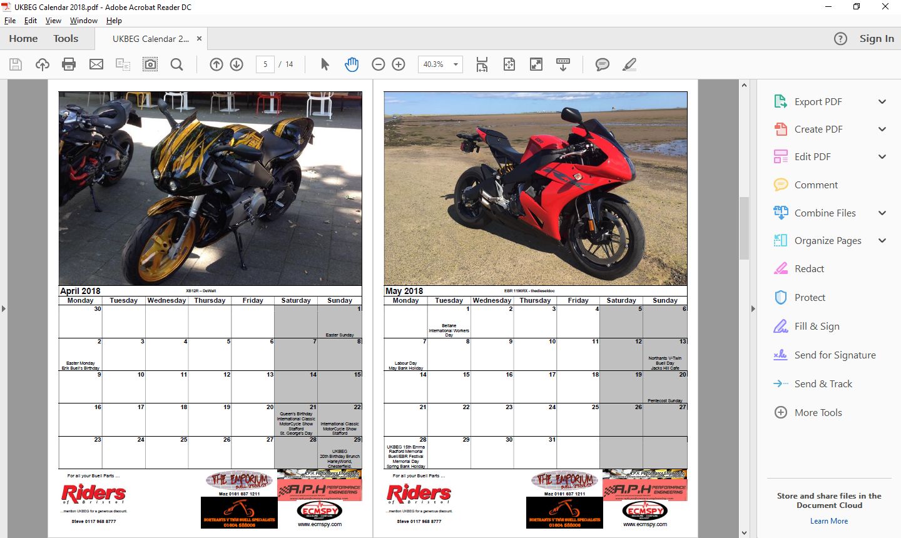This screenshot has width=901, height=538.
Task: Click Sign In button
Action: 877,39
